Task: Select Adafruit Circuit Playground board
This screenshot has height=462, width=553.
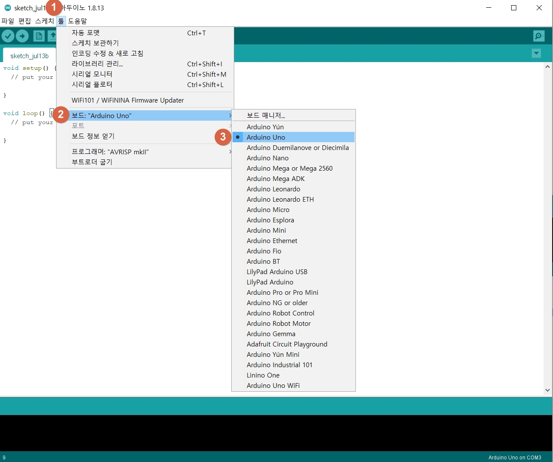Action: [x=293, y=344]
